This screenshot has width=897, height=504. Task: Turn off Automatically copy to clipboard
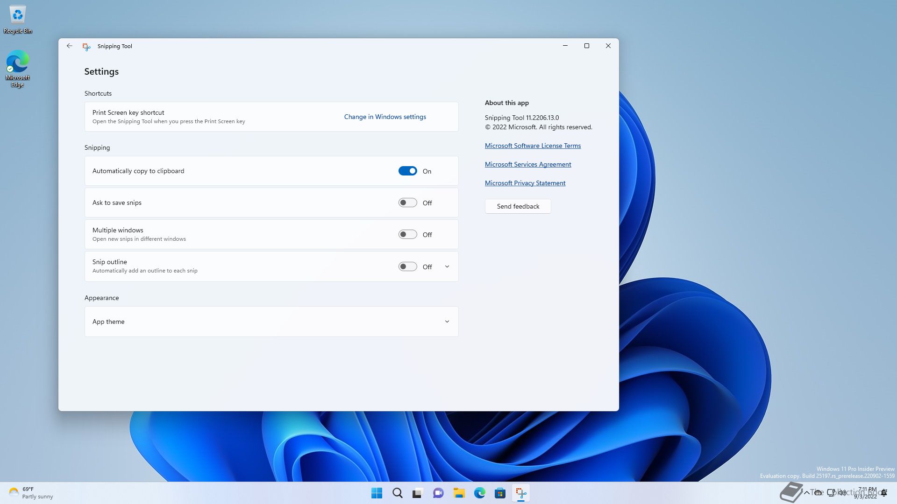[x=407, y=171]
